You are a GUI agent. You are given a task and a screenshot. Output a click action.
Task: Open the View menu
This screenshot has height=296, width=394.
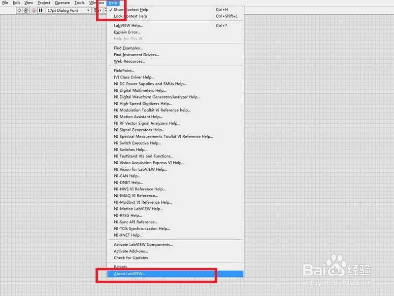pos(29,3)
